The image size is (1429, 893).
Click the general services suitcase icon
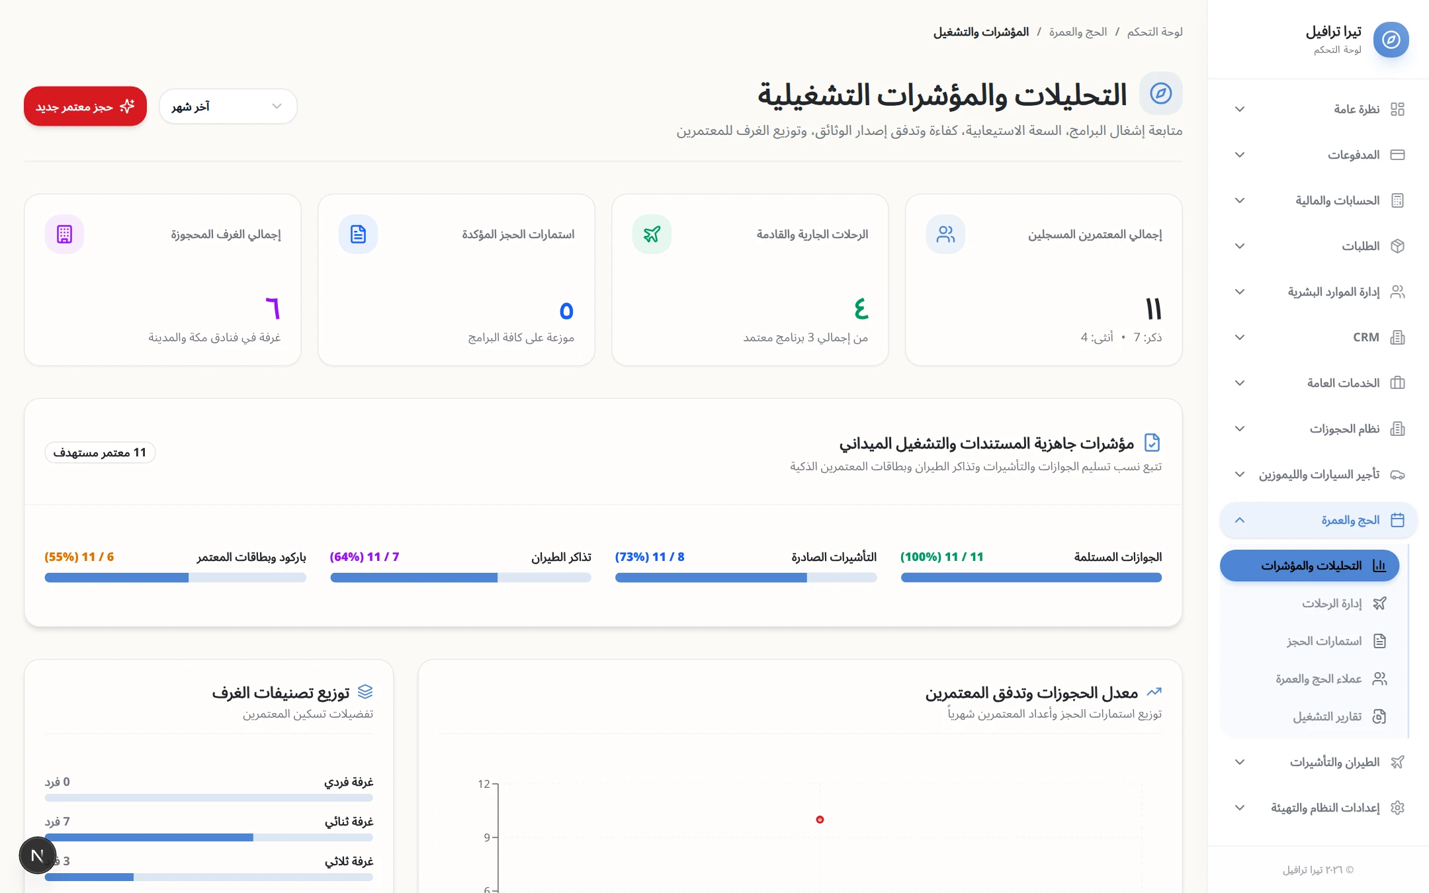[x=1397, y=383]
